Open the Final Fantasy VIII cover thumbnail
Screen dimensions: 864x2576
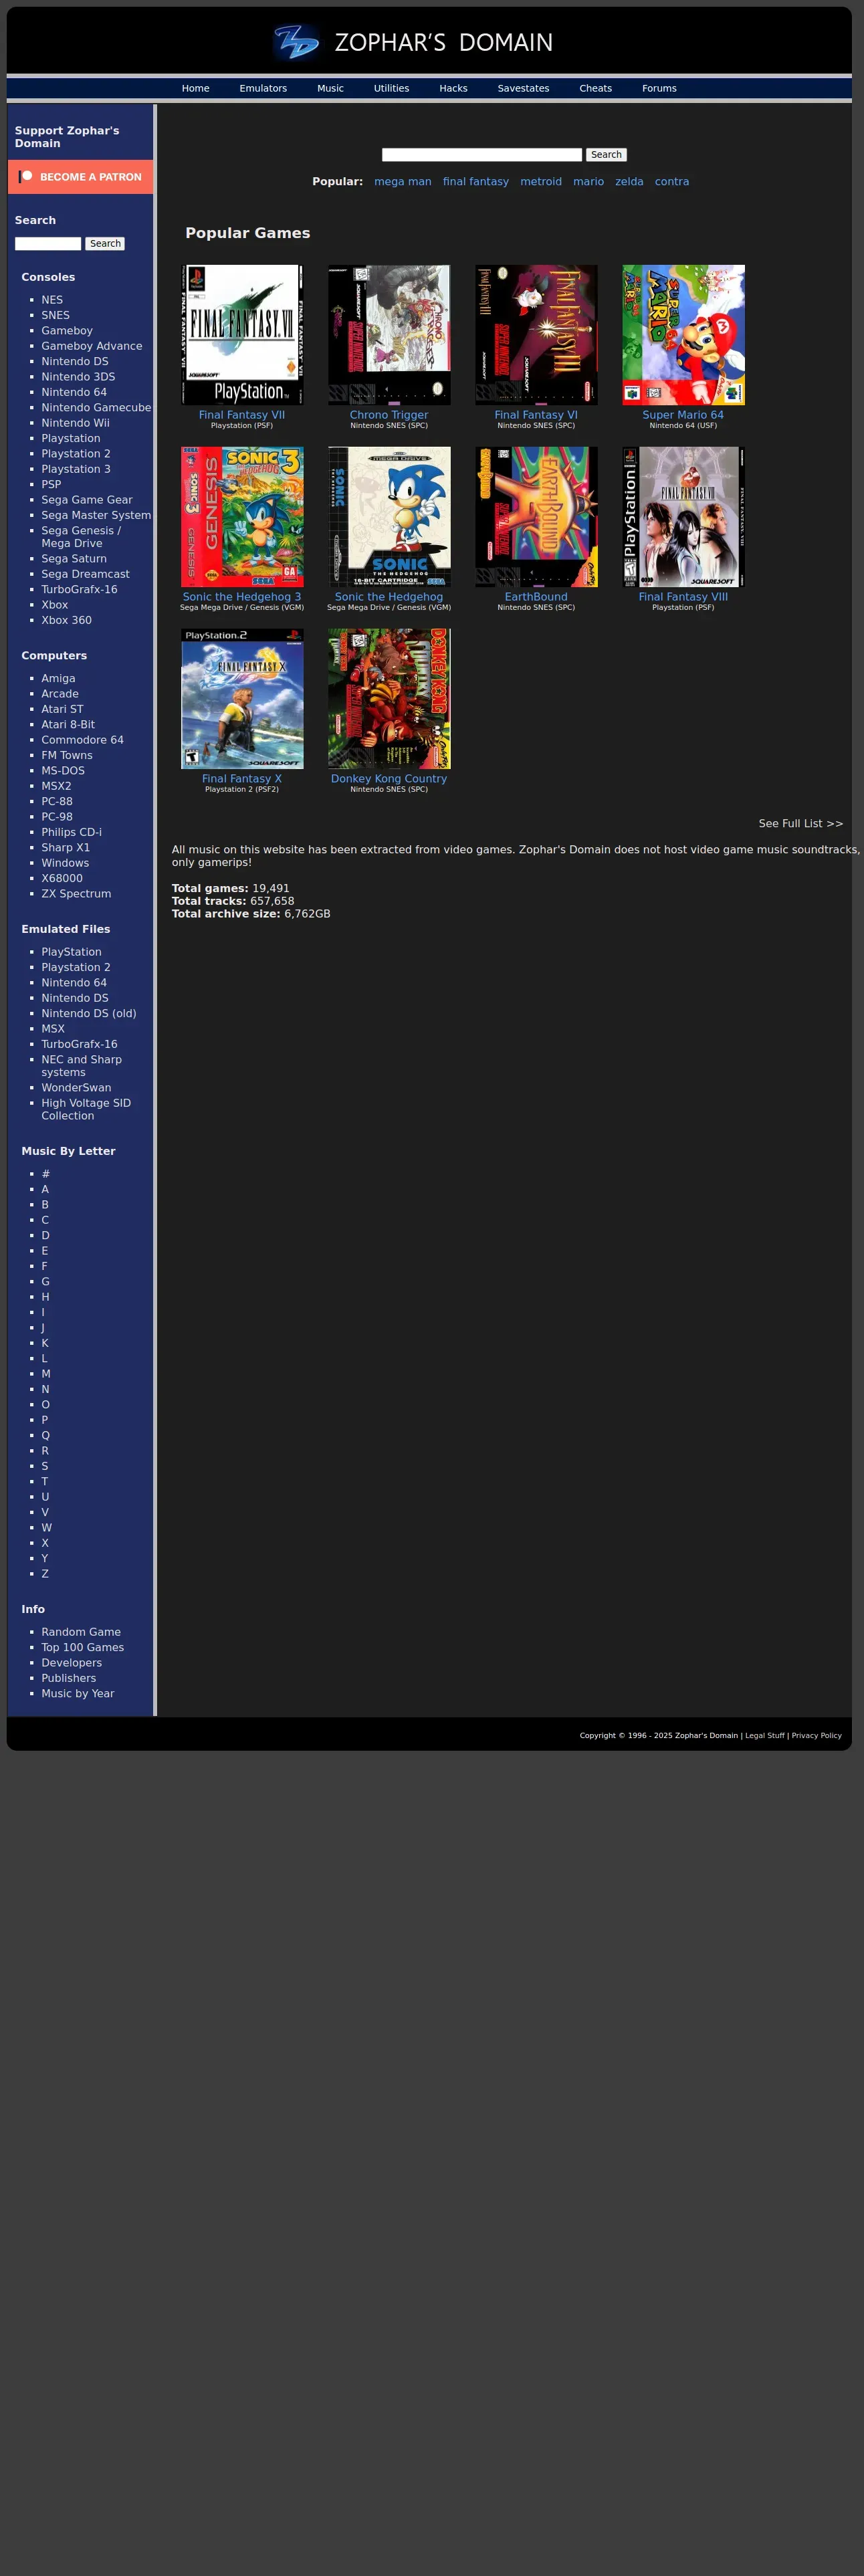coord(683,517)
